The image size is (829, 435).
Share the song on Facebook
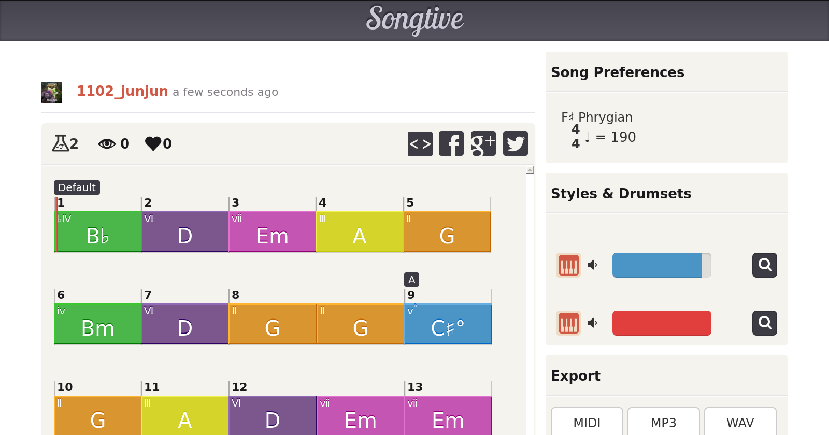click(451, 143)
